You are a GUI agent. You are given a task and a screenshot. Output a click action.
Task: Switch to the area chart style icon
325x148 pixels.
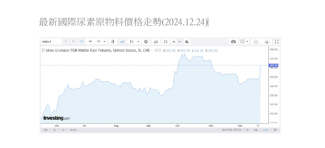tap(122, 41)
